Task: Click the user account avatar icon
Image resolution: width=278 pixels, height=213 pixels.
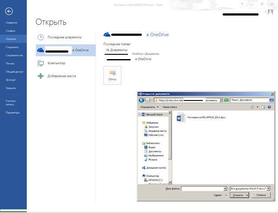Action: coord(270,12)
